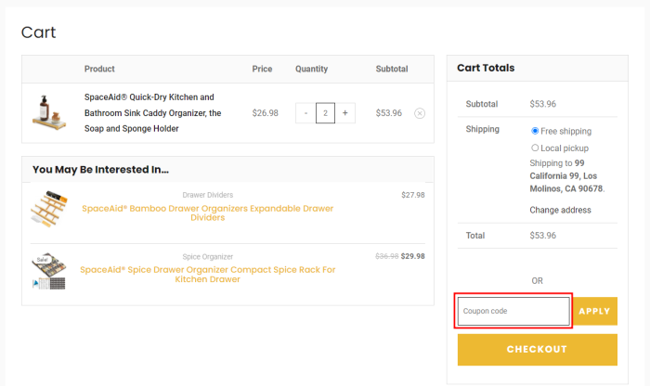
Task: Open Bamboo Drawer Organizers product link
Action: [x=208, y=212]
